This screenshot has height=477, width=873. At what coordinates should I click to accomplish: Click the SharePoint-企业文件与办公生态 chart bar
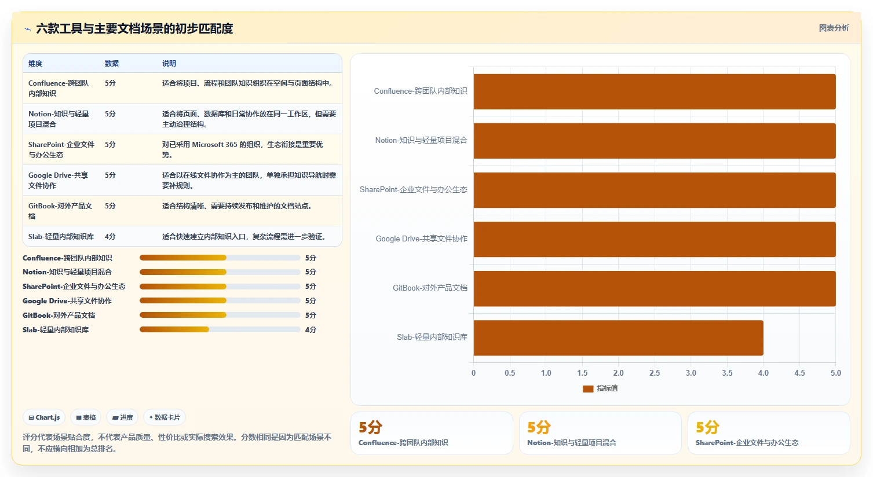click(655, 190)
